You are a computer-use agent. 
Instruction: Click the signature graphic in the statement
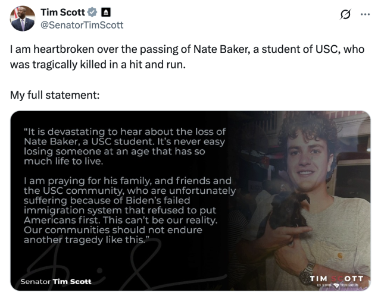coord(121,263)
